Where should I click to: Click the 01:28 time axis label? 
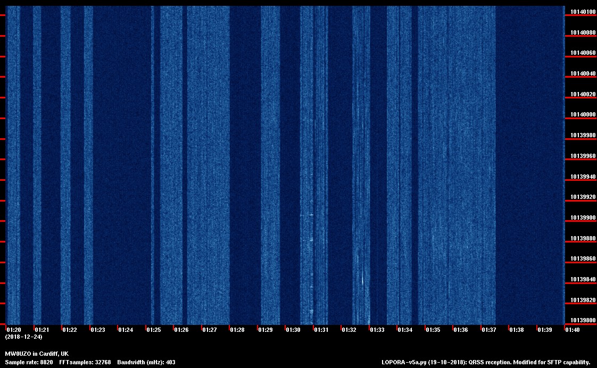point(237,330)
